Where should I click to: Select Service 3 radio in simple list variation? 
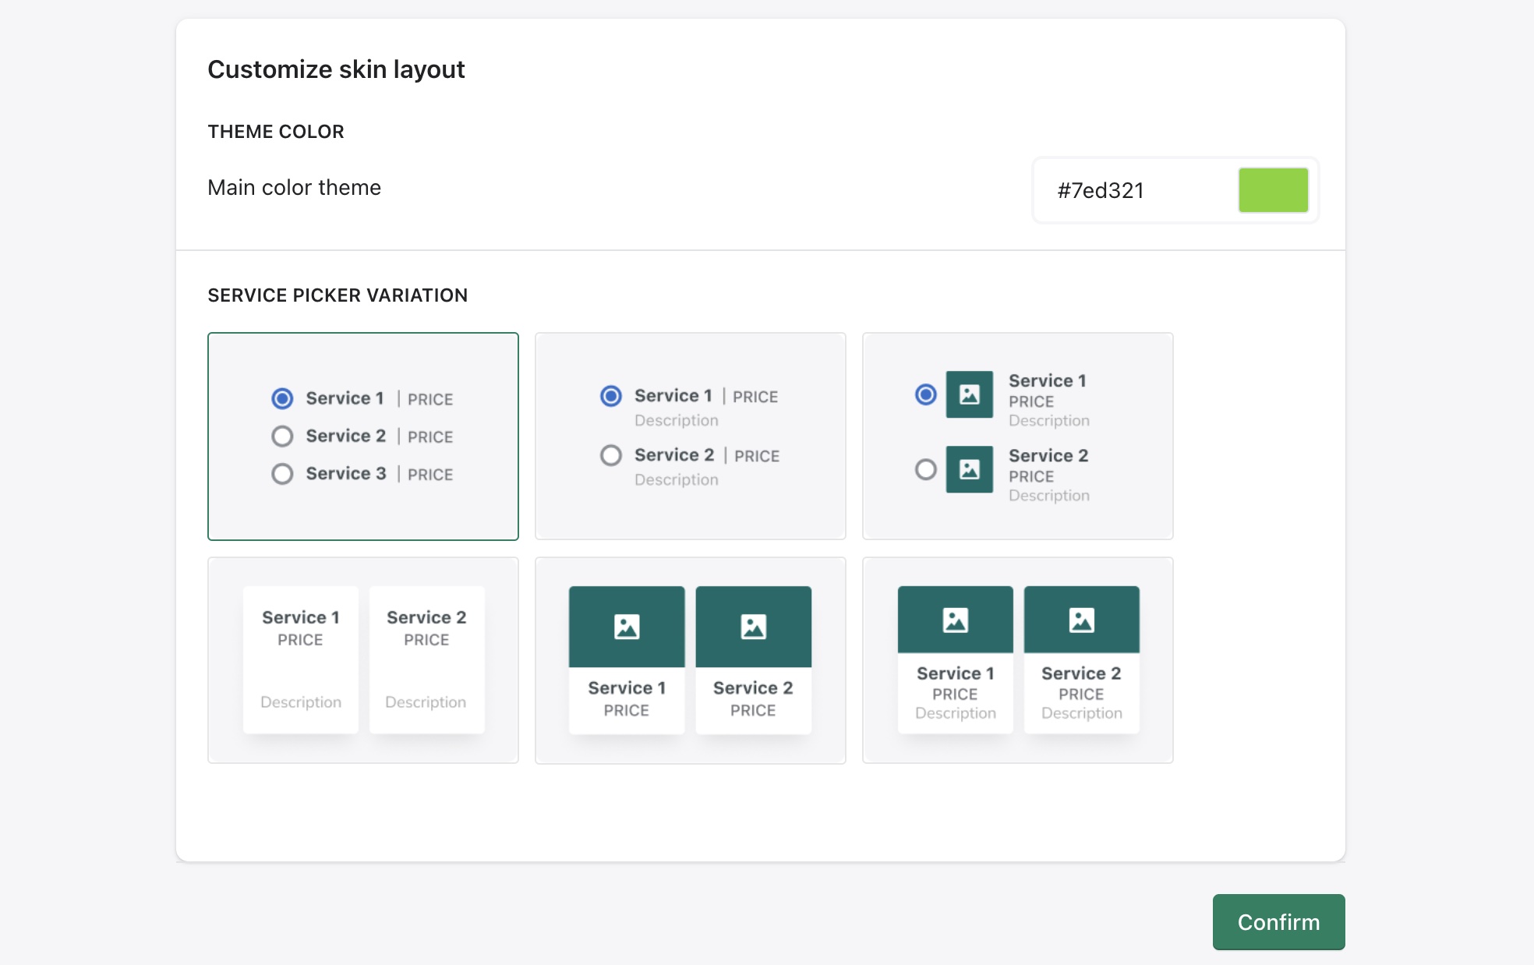coord(282,473)
